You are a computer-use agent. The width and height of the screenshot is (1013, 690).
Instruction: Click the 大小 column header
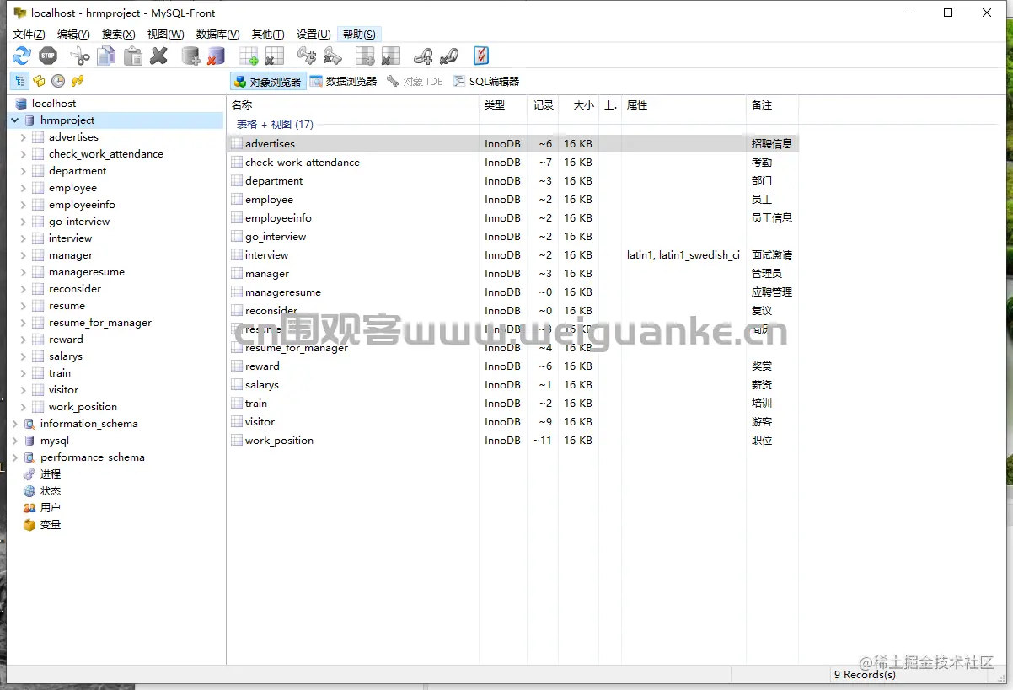coord(579,105)
